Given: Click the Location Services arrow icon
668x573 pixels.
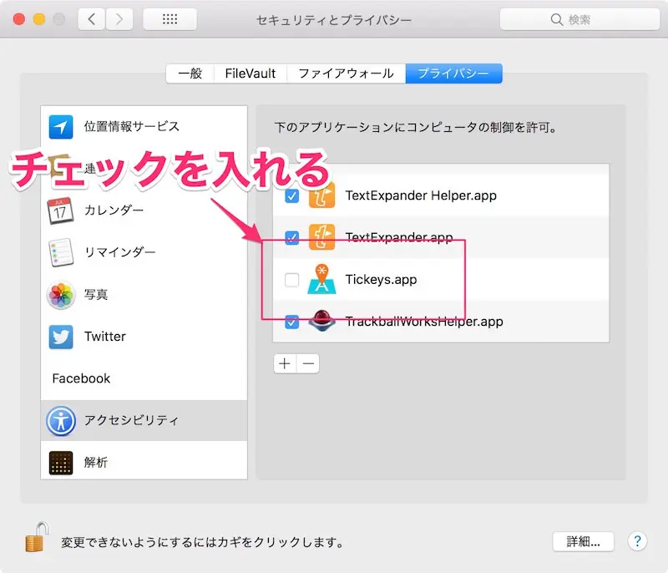Looking at the screenshot, I should [x=61, y=127].
